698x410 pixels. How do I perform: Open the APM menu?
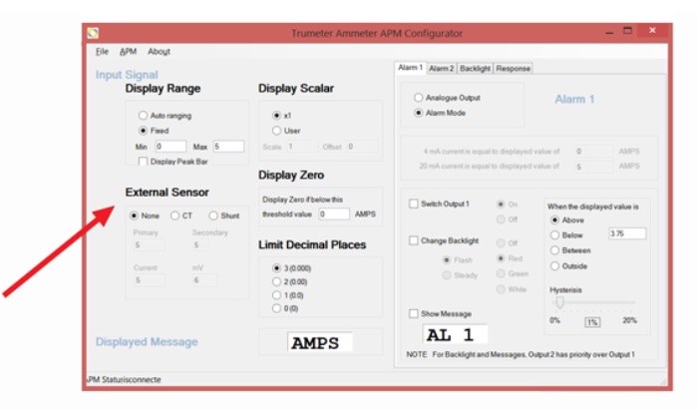(x=129, y=52)
